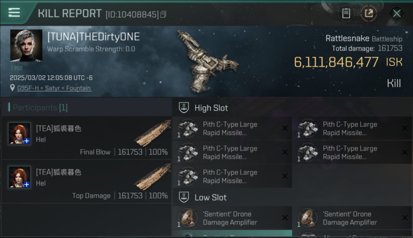Open Final Blow participant portrait
The image size is (413, 238).
(20, 134)
